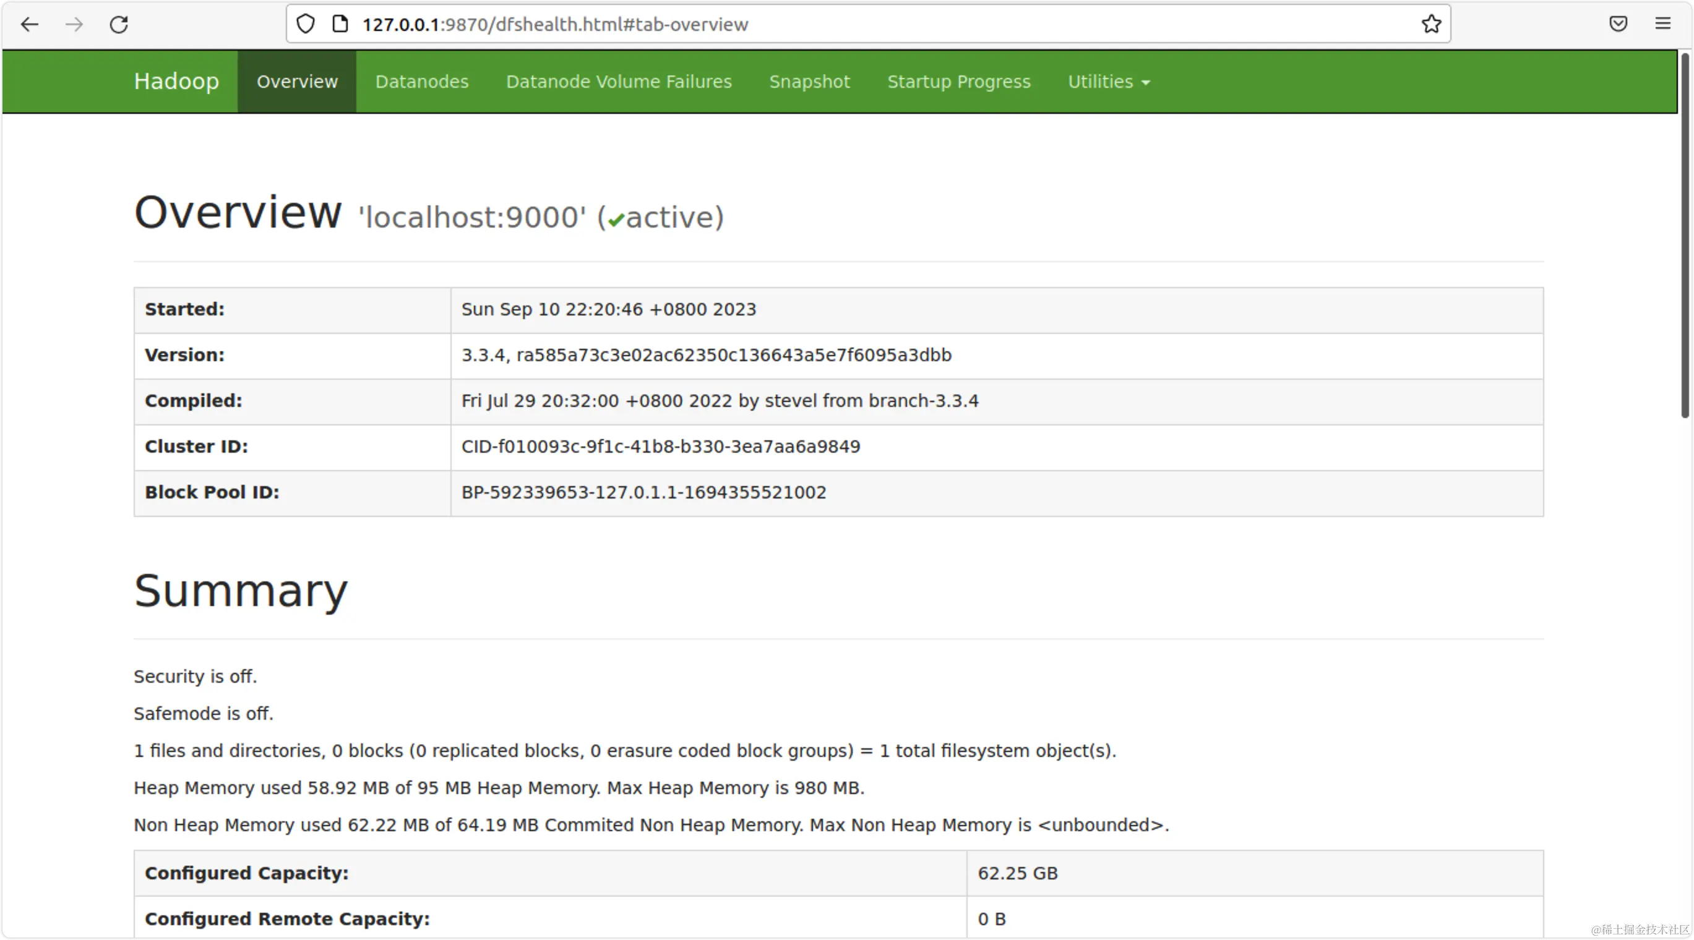The height and width of the screenshot is (940, 1694).
Task: Click the browser forward arrow
Action: [x=74, y=24]
